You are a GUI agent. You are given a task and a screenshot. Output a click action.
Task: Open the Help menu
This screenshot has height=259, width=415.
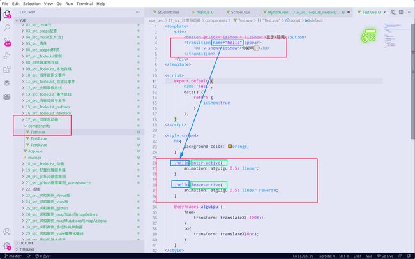[101, 4]
